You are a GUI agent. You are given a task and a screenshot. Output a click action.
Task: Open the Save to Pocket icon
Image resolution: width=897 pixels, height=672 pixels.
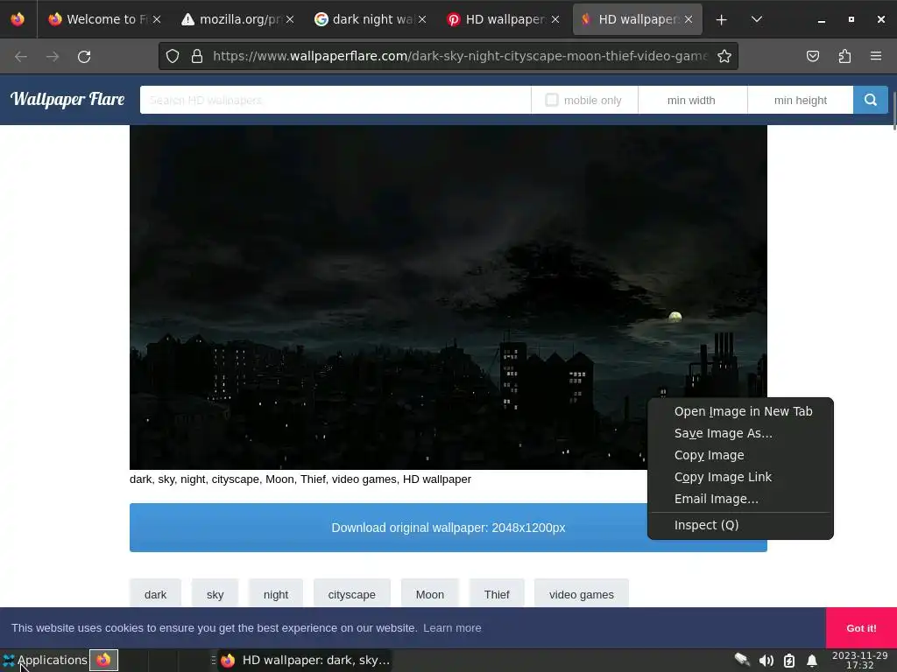click(812, 56)
